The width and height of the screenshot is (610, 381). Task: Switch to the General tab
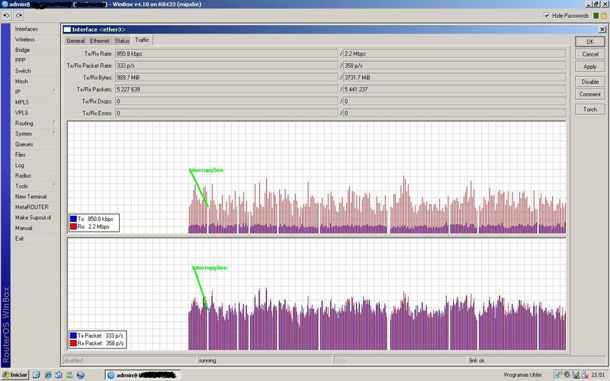[75, 40]
